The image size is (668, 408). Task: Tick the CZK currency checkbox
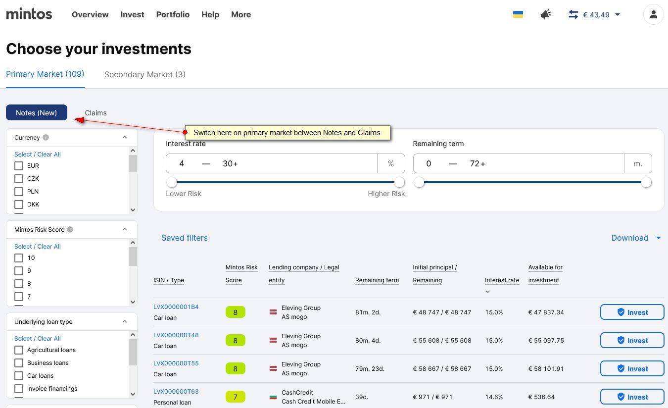19,179
